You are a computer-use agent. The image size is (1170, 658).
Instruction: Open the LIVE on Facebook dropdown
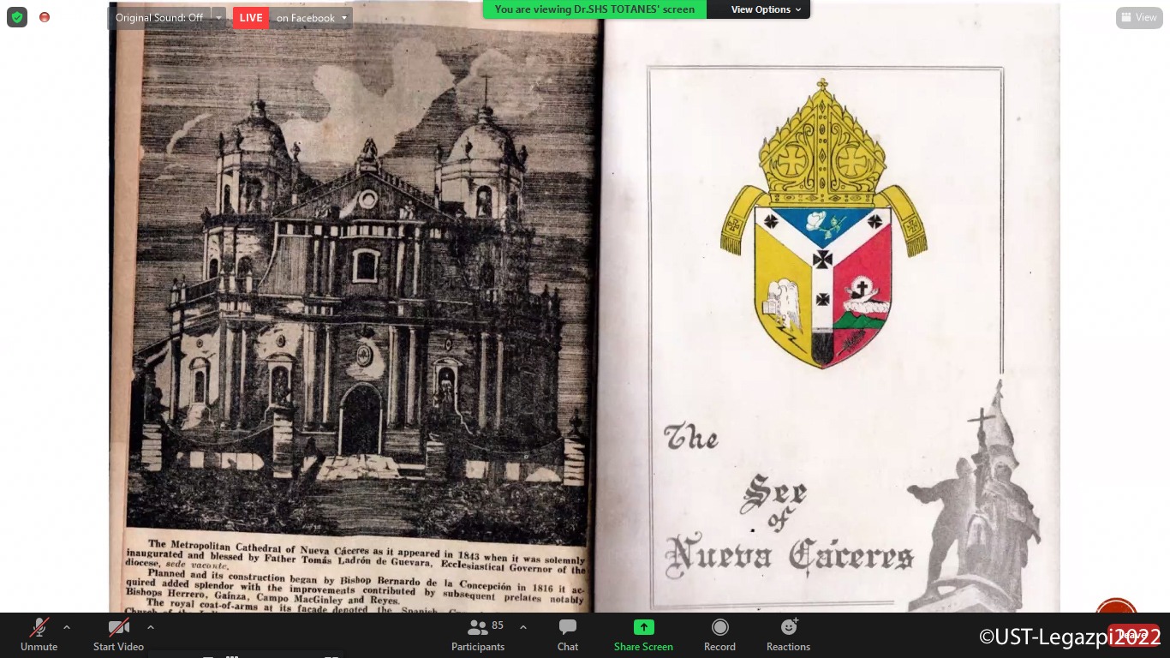pos(344,18)
